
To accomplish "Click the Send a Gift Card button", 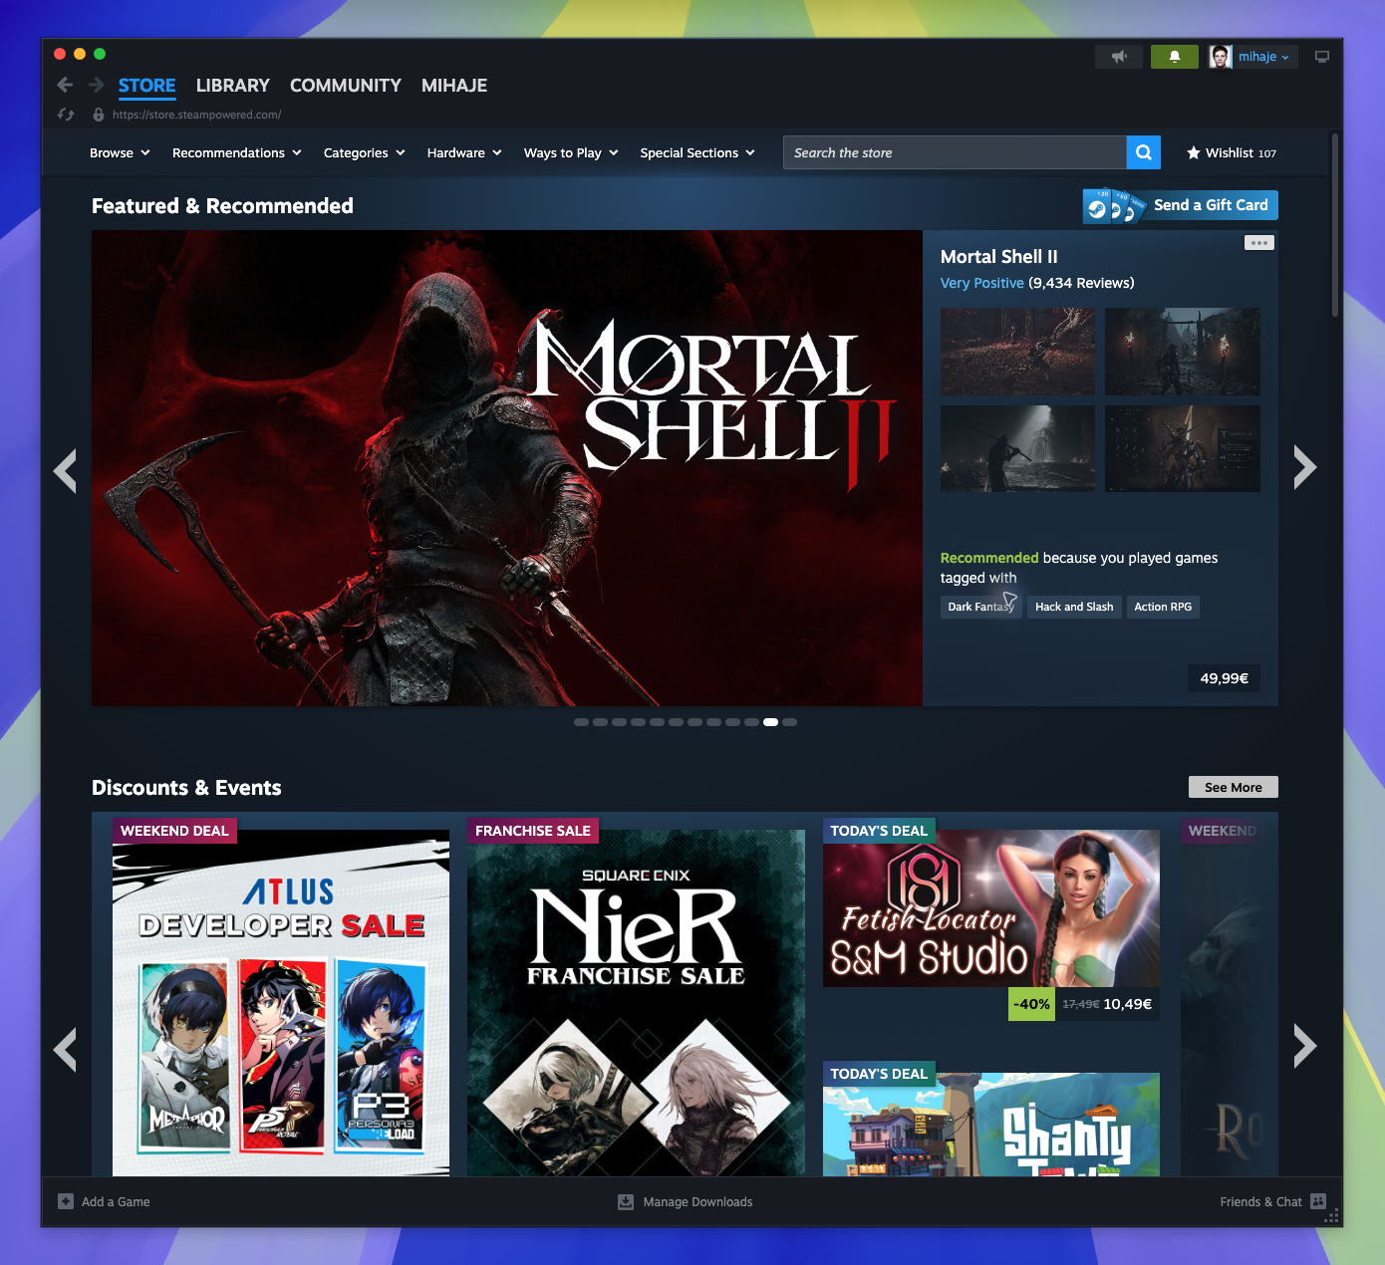I will tap(1181, 206).
